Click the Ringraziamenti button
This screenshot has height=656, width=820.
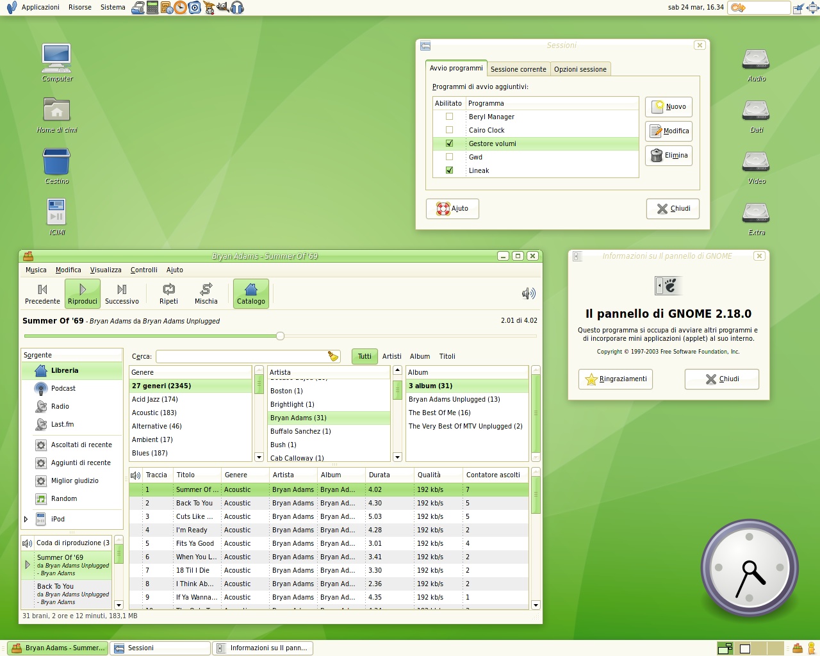click(x=616, y=379)
